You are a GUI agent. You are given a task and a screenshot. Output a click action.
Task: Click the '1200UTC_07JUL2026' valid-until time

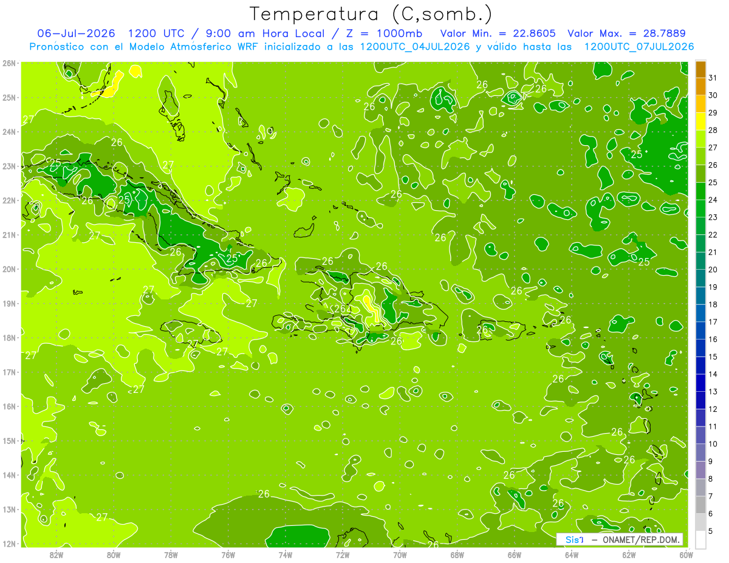pos(639,47)
